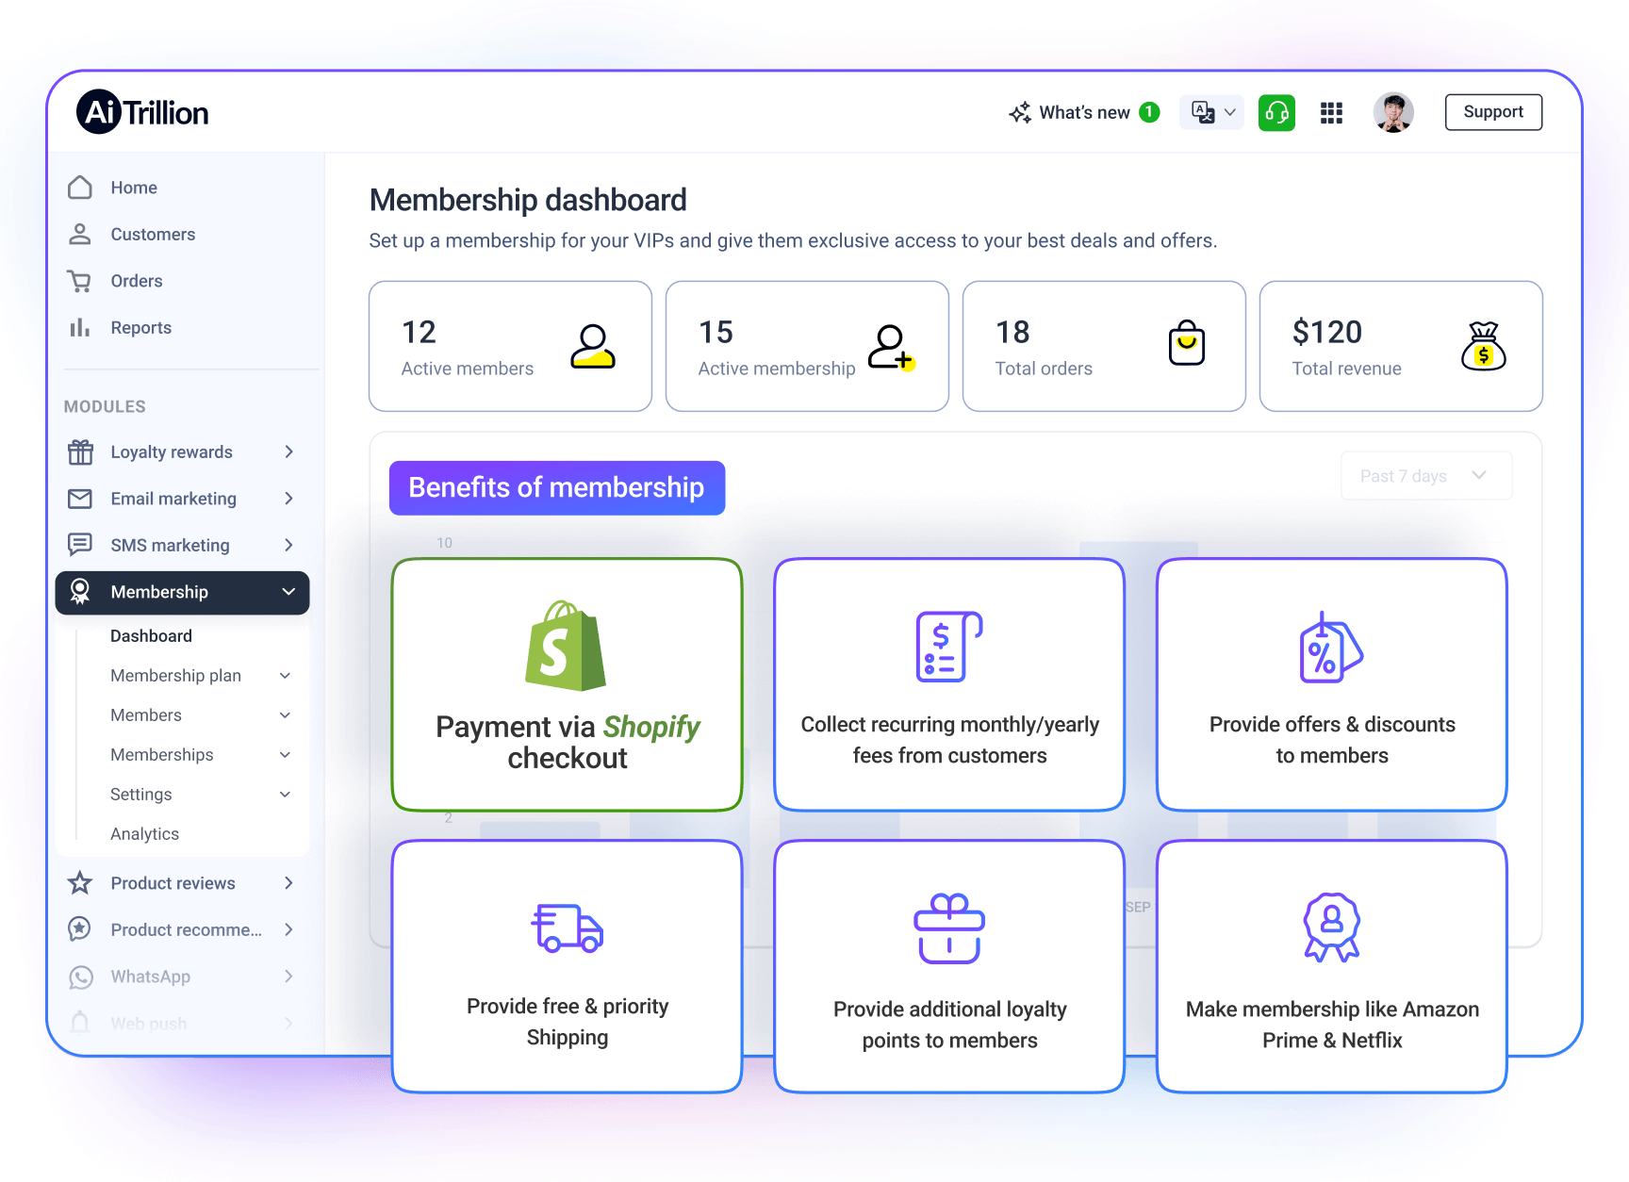Click the Amazon Prime membership badge icon
The width and height of the screenshot is (1629, 1182).
point(1331,928)
